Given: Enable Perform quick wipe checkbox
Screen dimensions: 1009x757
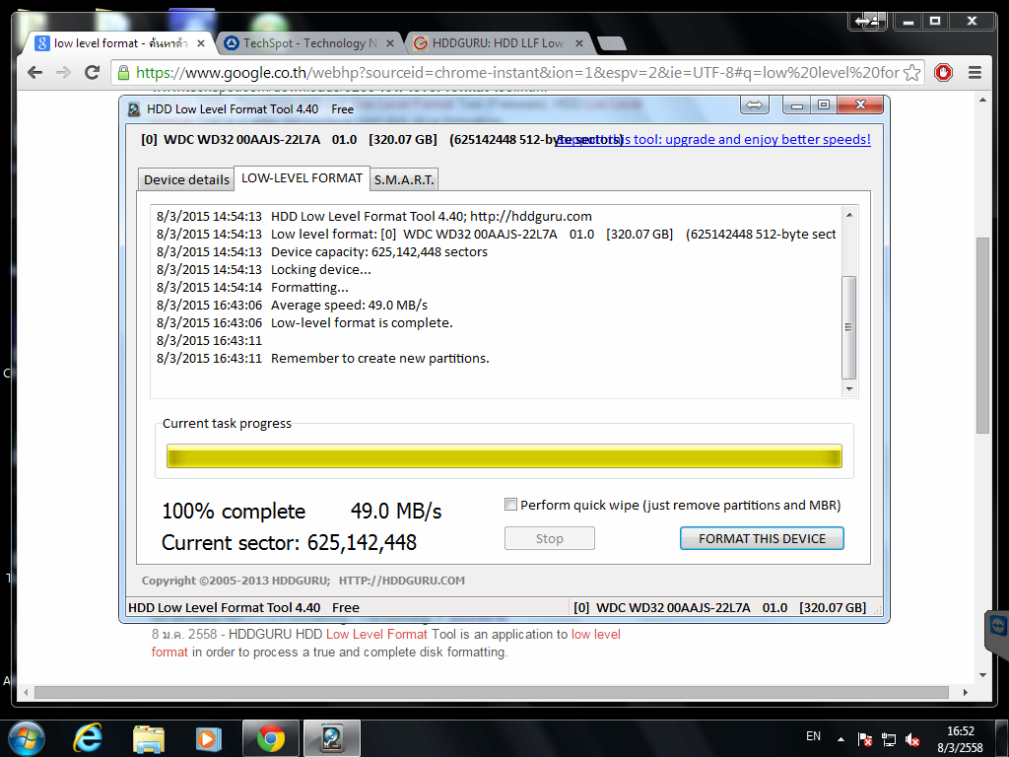Looking at the screenshot, I should click(x=511, y=505).
